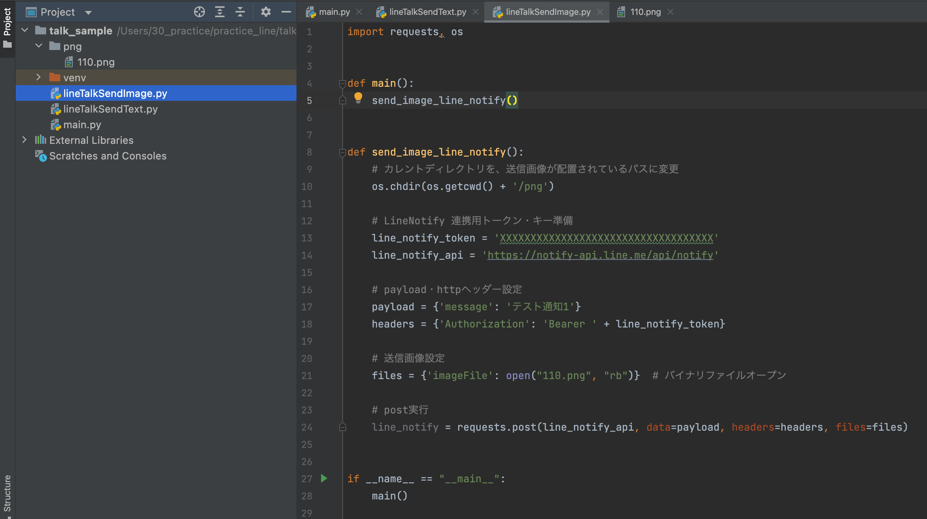Click the line_notify_token XXXX string
This screenshot has width=927, height=519.
point(606,238)
